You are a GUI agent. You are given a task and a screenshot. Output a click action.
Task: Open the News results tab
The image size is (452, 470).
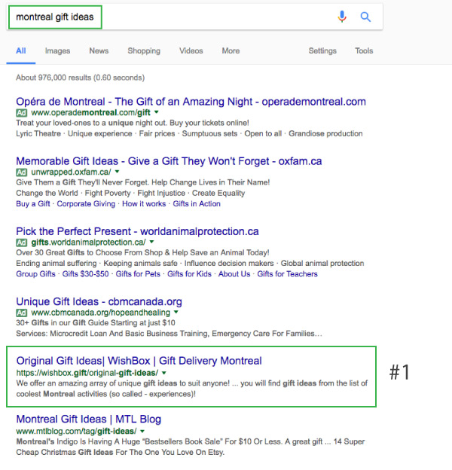(99, 50)
